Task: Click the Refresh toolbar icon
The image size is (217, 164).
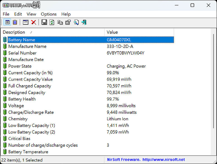Action: tap(52, 22)
